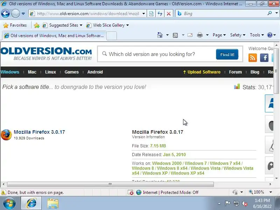Open the Windows Start button
This screenshot has width=280, height=210.
(x=9, y=203)
